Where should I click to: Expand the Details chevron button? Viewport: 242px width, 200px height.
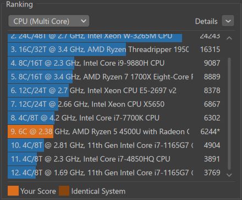coord(228,21)
